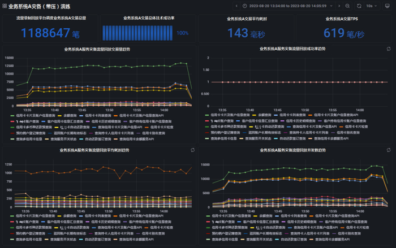Select 信用卡多币种还款预查询 in 成功率趋势 legend
This screenshot has width=396, height=248.
tap(229, 127)
